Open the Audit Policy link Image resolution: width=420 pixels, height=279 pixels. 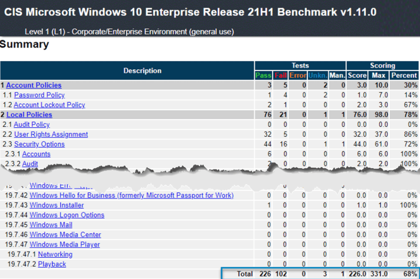point(31,124)
